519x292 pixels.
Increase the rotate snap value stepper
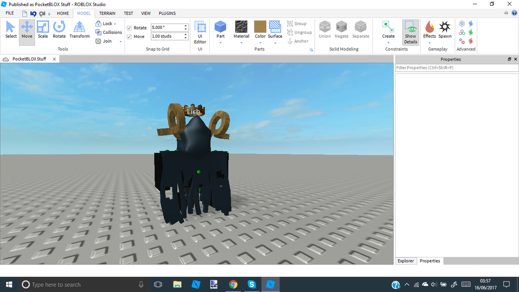click(186, 26)
